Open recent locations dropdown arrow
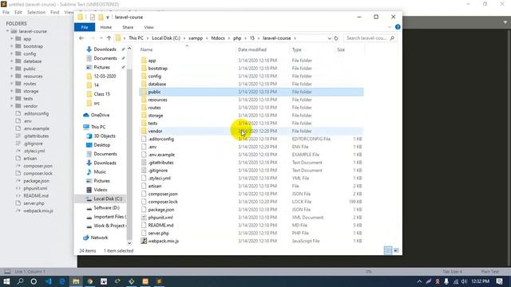This screenshot has height=287, width=511. [x=101, y=38]
